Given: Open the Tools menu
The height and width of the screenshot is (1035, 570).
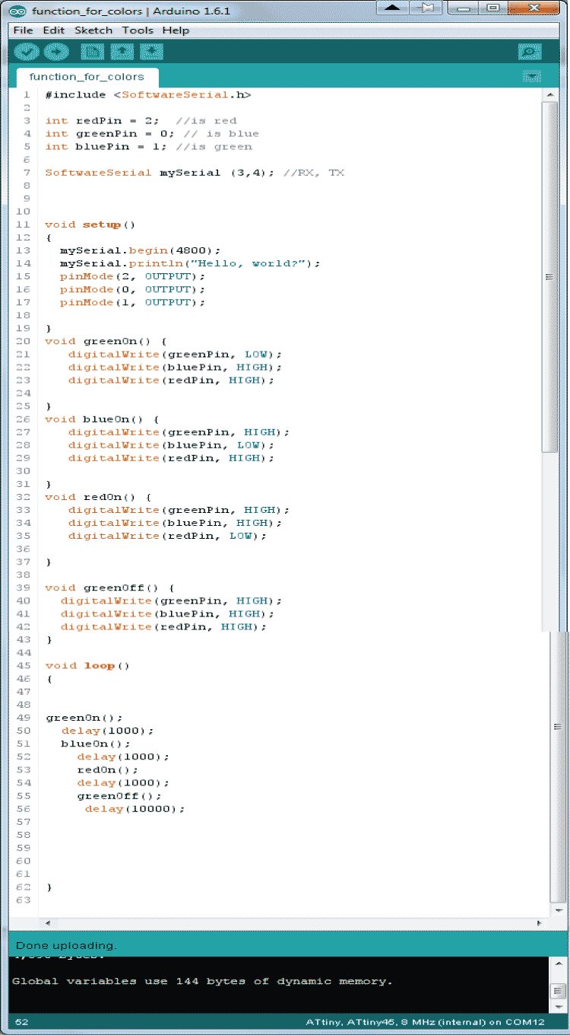Looking at the screenshot, I should pyautogui.click(x=138, y=30).
